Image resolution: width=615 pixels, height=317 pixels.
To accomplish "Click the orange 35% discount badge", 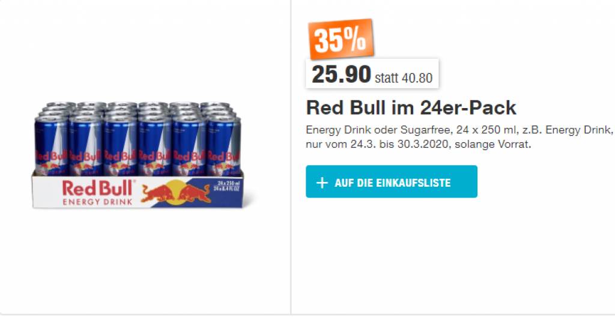I will (x=341, y=39).
